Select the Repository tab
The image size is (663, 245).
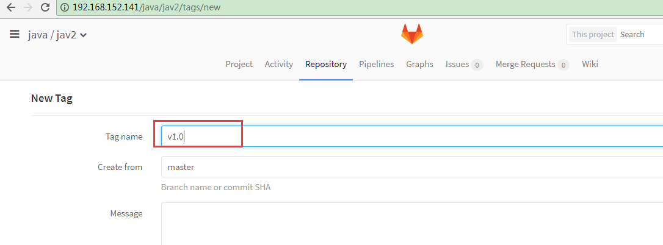click(326, 64)
